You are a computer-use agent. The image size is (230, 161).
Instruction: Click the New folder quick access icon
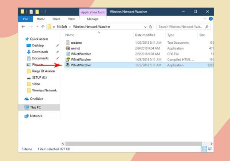coord(37,12)
